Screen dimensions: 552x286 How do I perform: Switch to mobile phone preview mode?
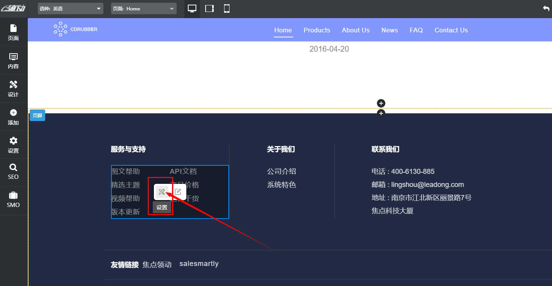[x=227, y=8]
